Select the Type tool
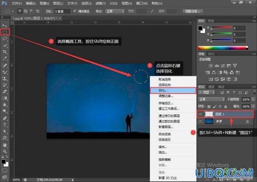Screen dimensions: 257x182 click(5, 125)
